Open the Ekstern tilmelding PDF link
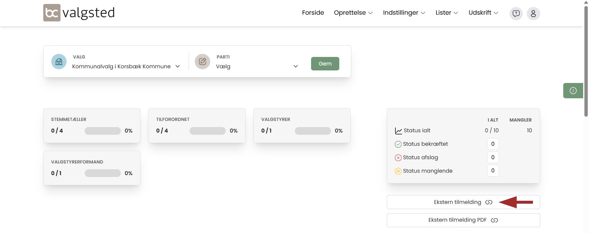Screen dimensions: 589x233 (x=463, y=220)
